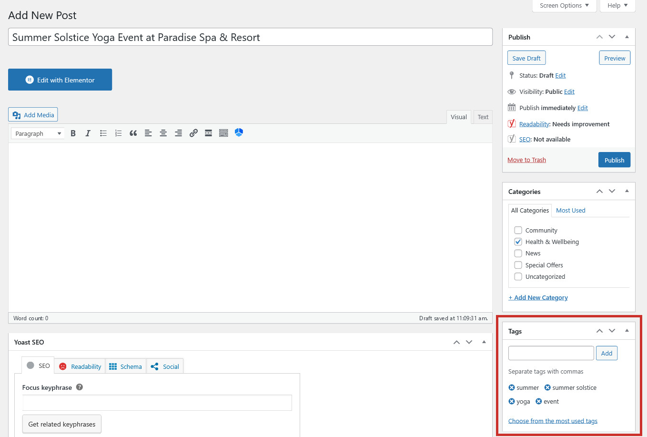Image resolution: width=647 pixels, height=437 pixels.
Task: Insert Read More tag icon
Action: pos(208,133)
